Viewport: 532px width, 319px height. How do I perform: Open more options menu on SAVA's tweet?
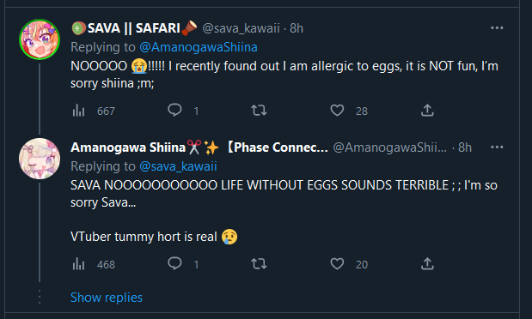click(497, 27)
